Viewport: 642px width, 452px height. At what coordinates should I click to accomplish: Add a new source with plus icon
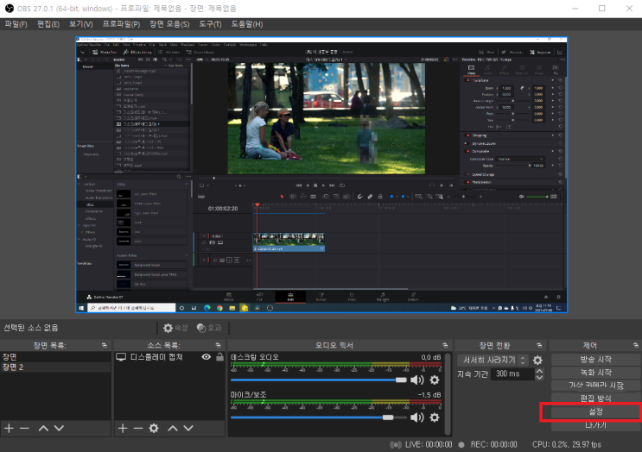click(x=123, y=428)
